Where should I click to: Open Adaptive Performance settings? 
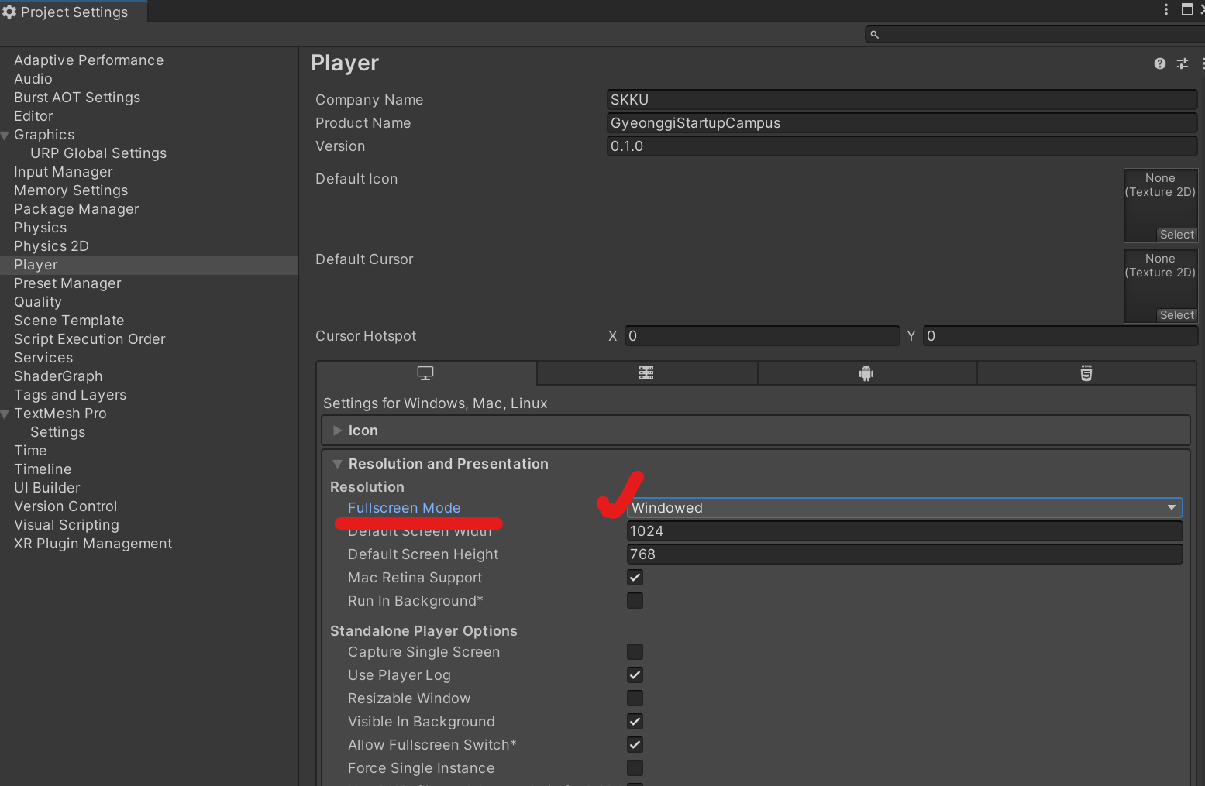point(89,60)
